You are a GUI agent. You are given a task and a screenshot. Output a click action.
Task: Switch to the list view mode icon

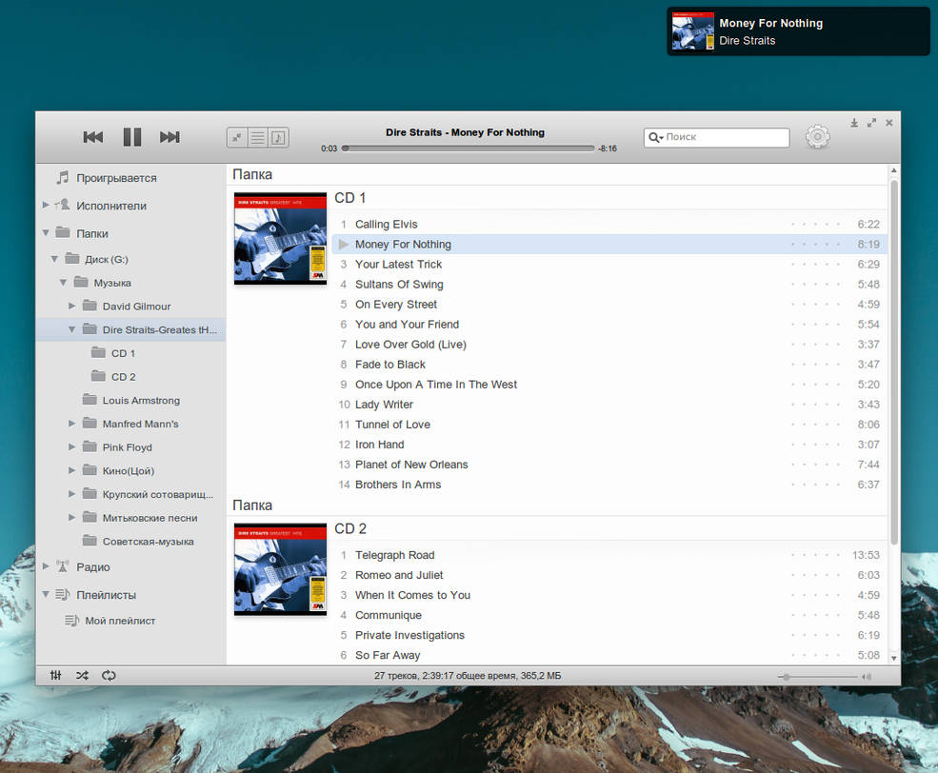258,137
